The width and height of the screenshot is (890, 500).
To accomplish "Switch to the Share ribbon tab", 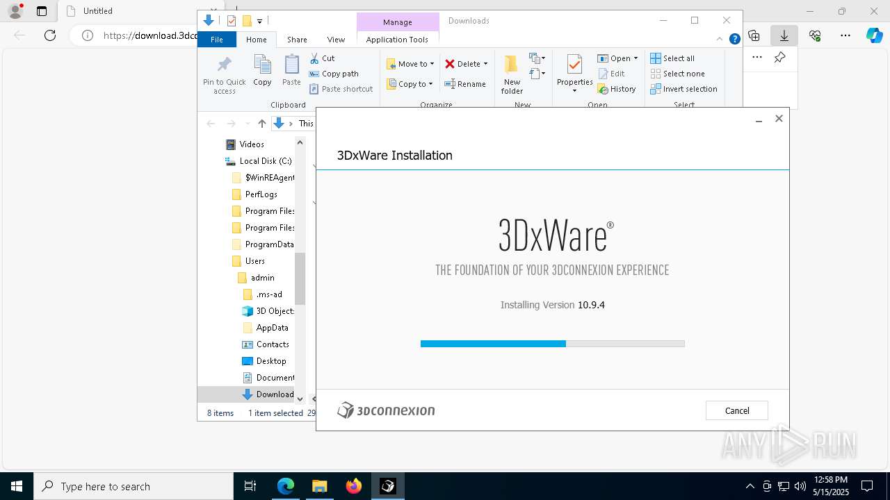I will [x=297, y=40].
